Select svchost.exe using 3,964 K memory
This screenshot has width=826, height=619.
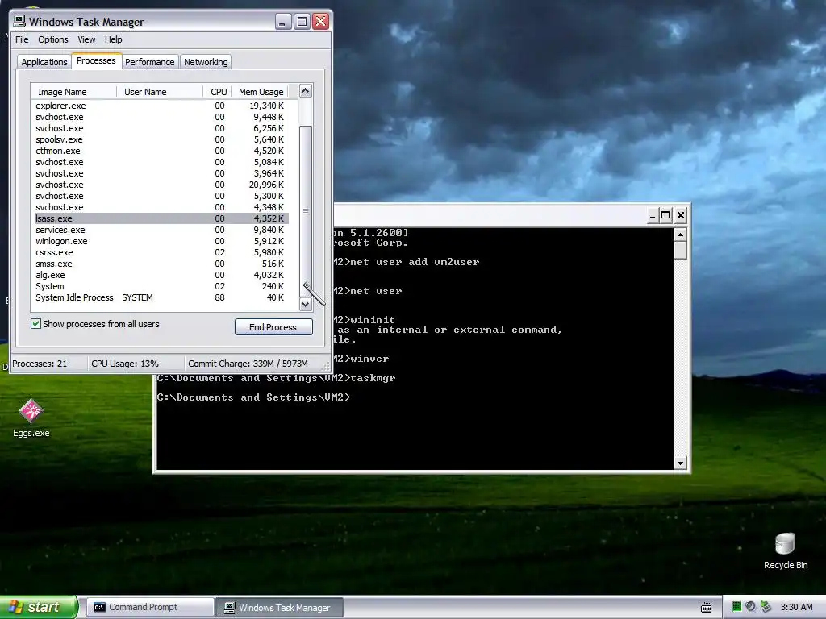coord(161,173)
